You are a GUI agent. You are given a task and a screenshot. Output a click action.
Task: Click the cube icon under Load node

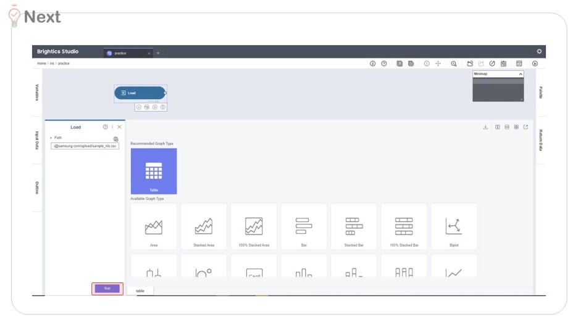click(x=147, y=107)
